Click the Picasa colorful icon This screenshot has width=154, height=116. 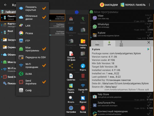point(21,33)
